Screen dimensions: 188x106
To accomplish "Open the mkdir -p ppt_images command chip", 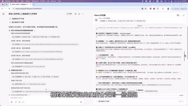I will point(29,84).
